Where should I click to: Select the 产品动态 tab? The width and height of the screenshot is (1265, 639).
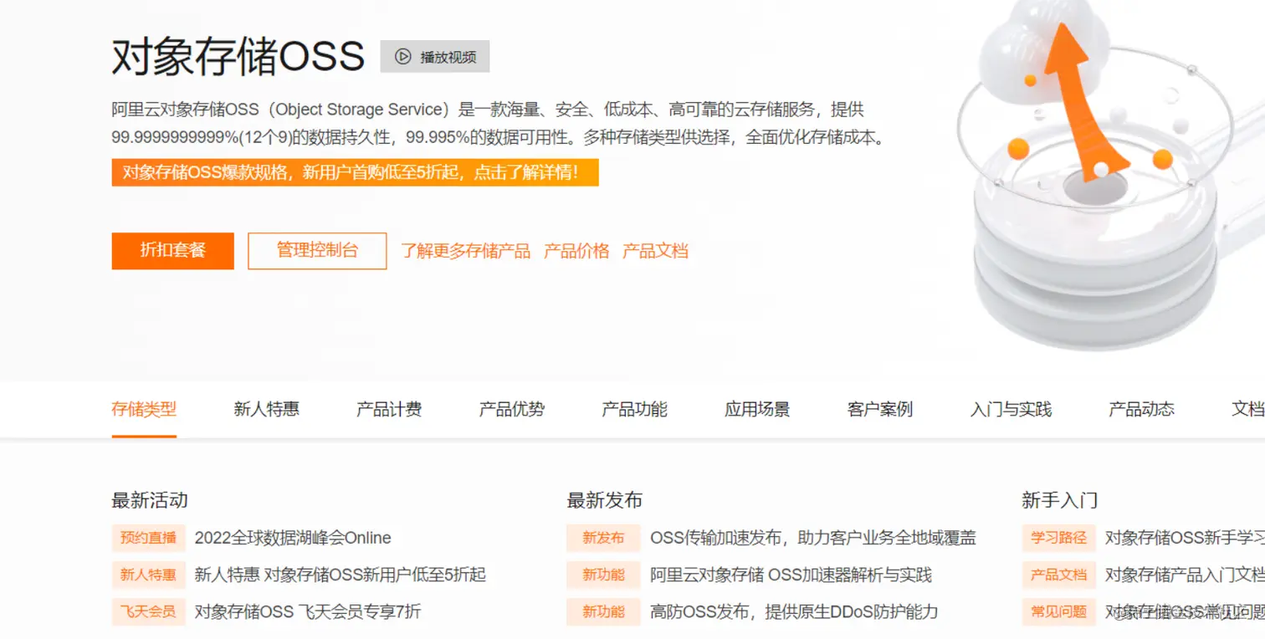tap(1141, 409)
